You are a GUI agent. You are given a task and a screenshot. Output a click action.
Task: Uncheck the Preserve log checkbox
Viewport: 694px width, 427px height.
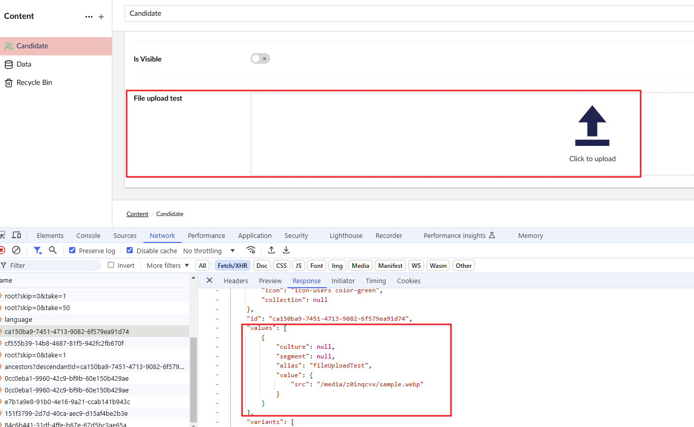pos(72,251)
